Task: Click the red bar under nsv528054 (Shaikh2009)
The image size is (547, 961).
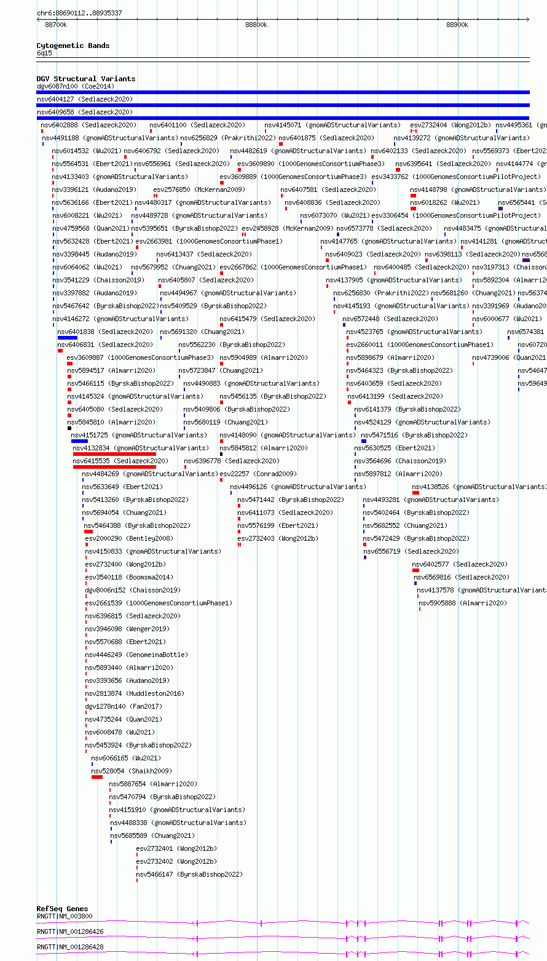Action: coord(97,777)
